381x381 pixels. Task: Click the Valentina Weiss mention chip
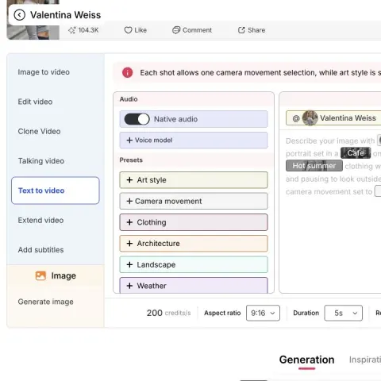333,118
